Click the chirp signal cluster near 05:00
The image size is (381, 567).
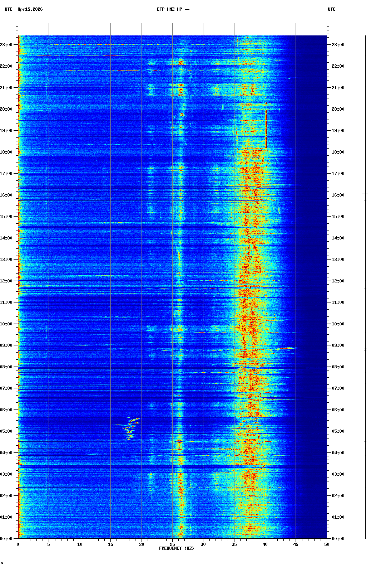click(x=130, y=428)
